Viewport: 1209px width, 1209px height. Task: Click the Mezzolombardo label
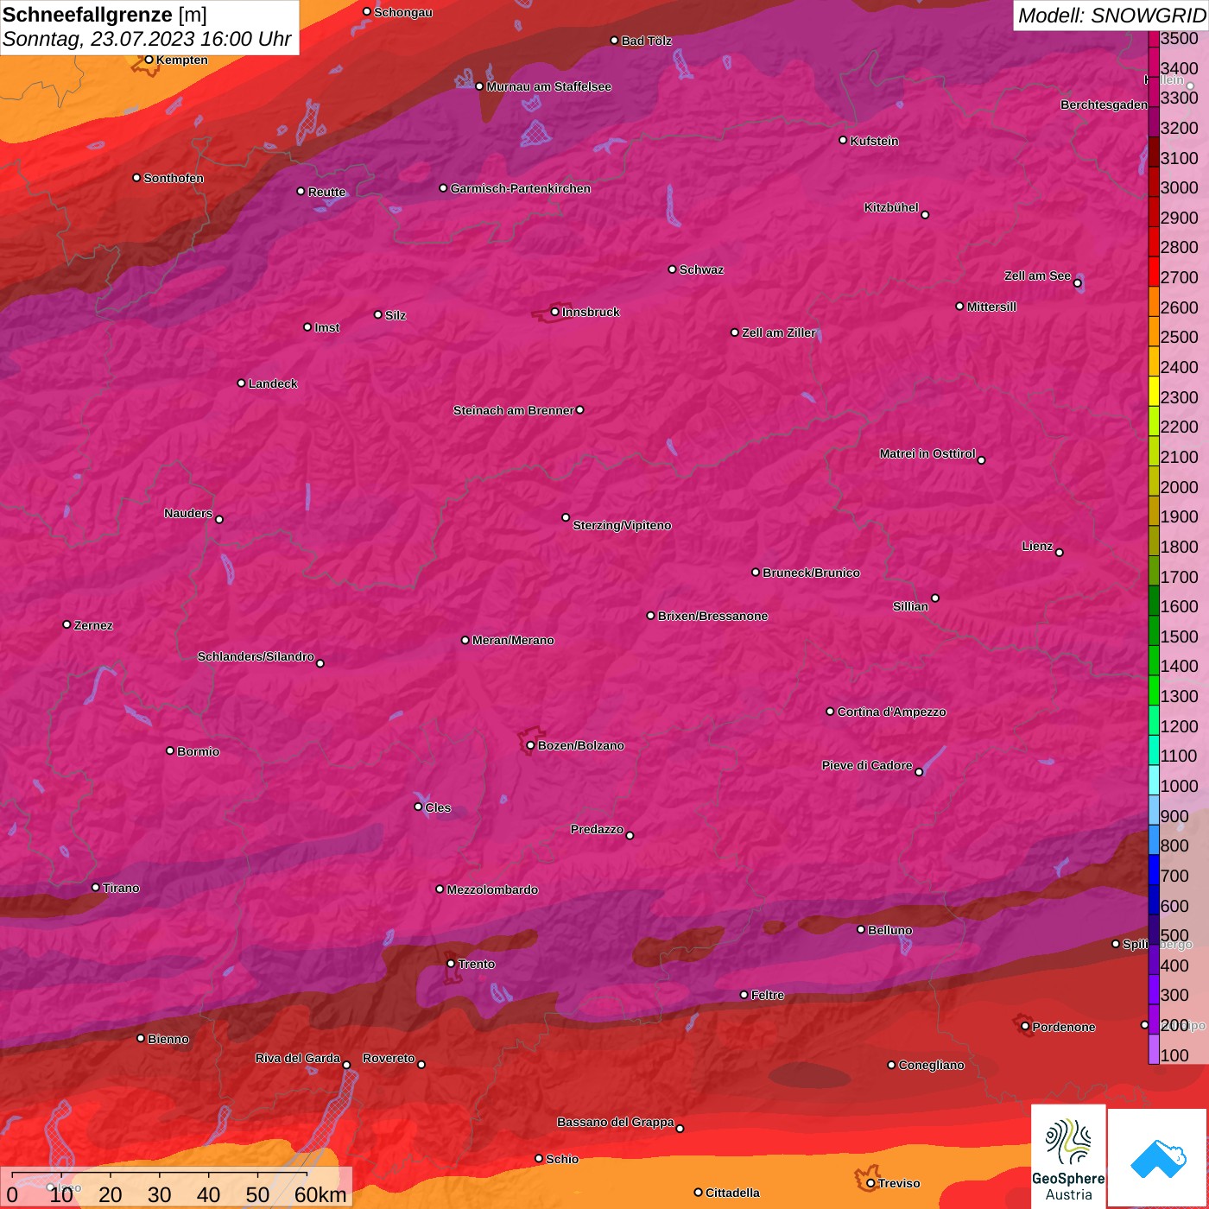coord(492,889)
